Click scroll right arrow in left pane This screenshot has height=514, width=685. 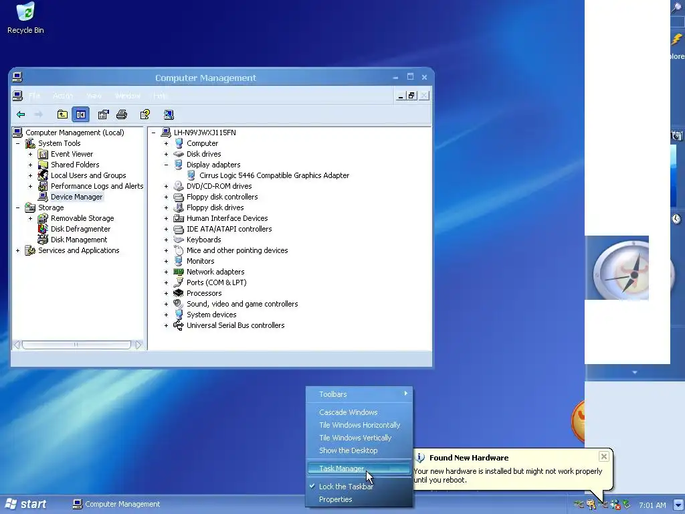click(x=138, y=345)
